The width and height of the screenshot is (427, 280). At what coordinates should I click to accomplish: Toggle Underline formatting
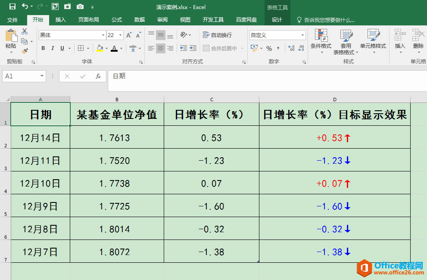(x=62, y=48)
